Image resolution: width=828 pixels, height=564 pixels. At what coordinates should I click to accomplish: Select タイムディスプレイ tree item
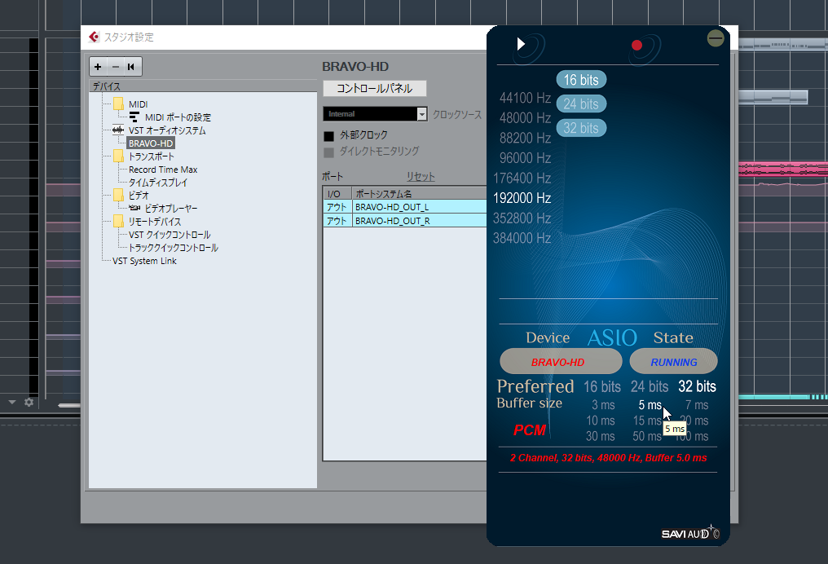coord(158,183)
